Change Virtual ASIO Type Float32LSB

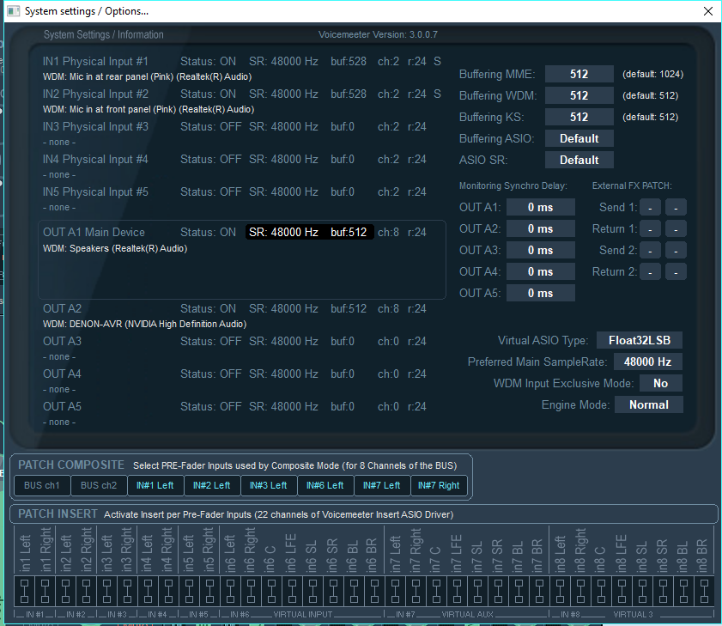pyautogui.click(x=639, y=340)
